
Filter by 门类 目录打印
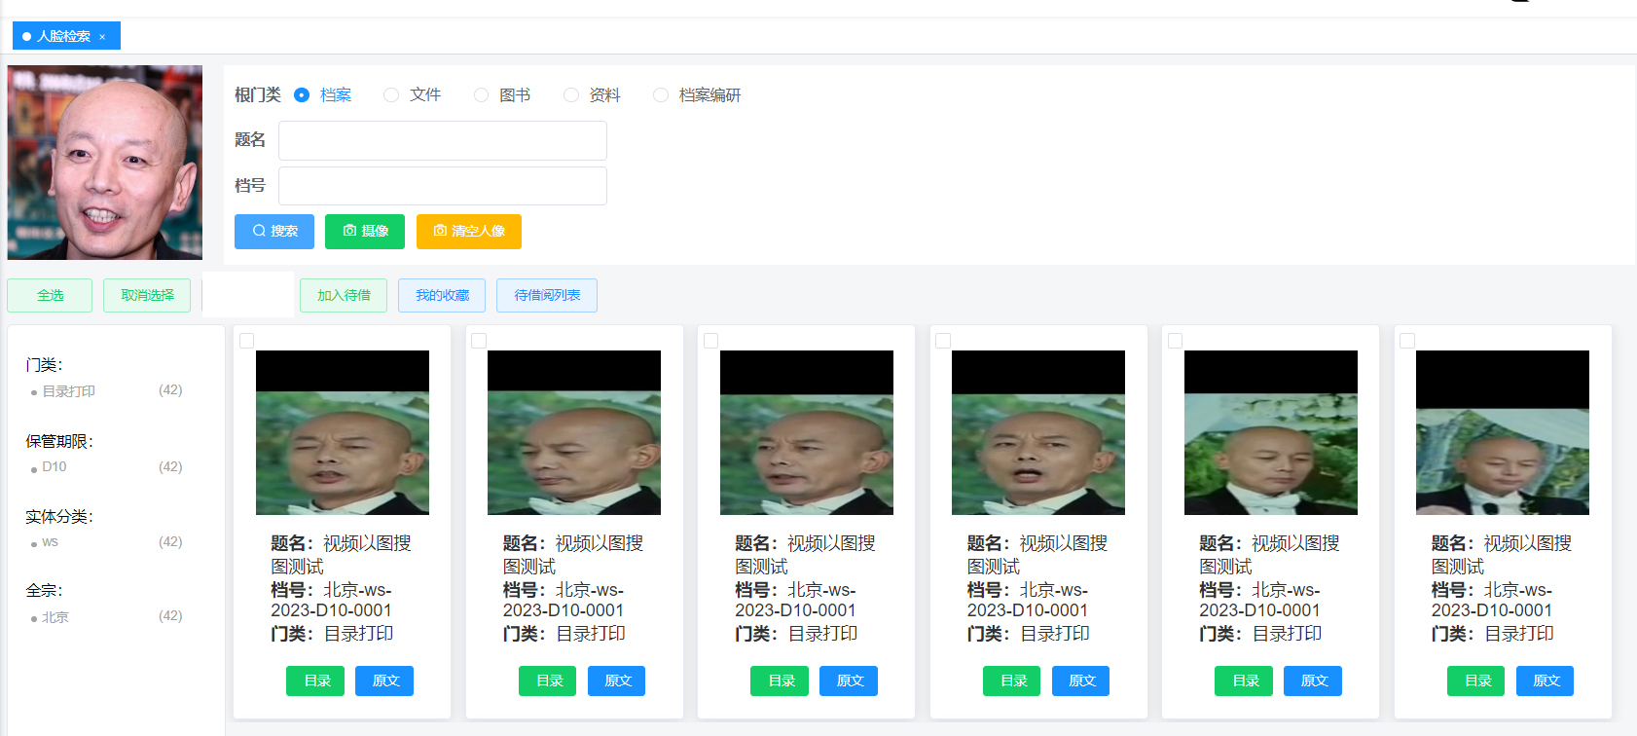pos(68,391)
